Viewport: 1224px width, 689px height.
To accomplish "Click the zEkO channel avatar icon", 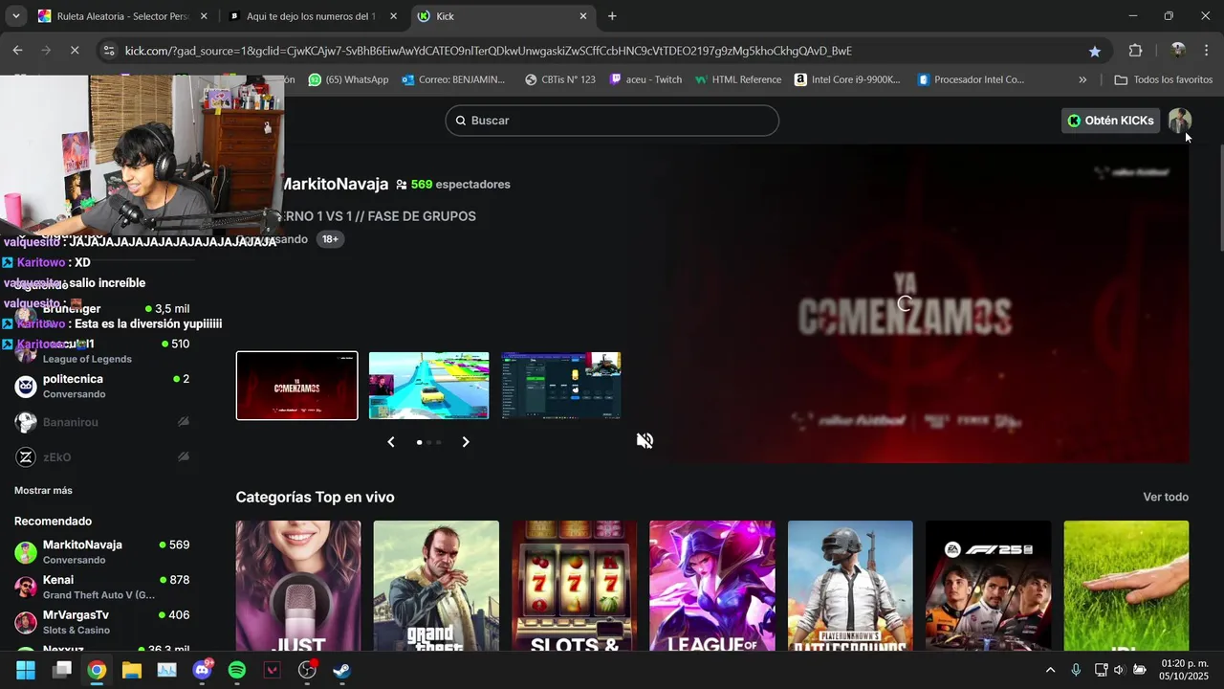I will [26, 457].
